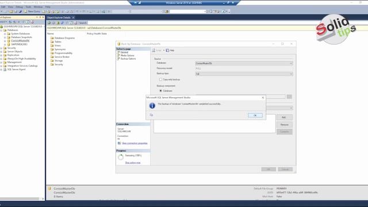Viewport: 368px width, 207px height.
Task: Click the Open File icon in main toolbar
Action: point(11,11)
